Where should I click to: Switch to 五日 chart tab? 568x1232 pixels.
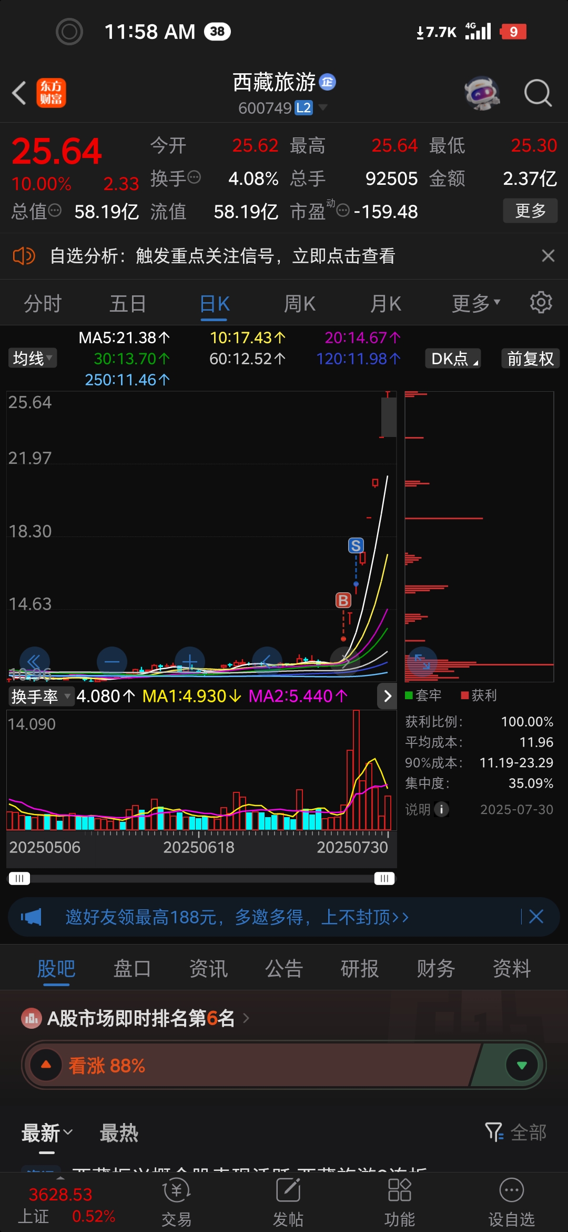pos(128,304)
